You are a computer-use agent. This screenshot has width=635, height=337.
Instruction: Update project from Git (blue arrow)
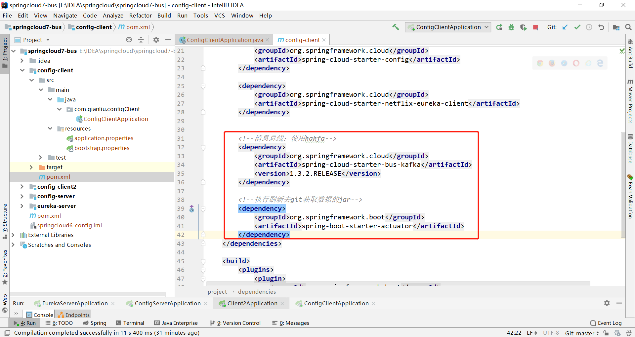[x=565, y=27]
